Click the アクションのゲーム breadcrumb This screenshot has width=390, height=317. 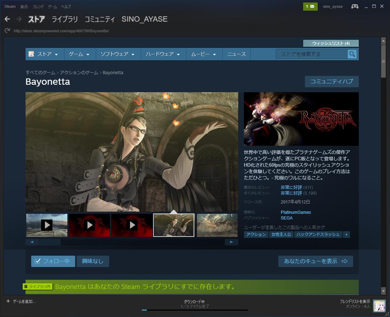[x=79, y=73]
